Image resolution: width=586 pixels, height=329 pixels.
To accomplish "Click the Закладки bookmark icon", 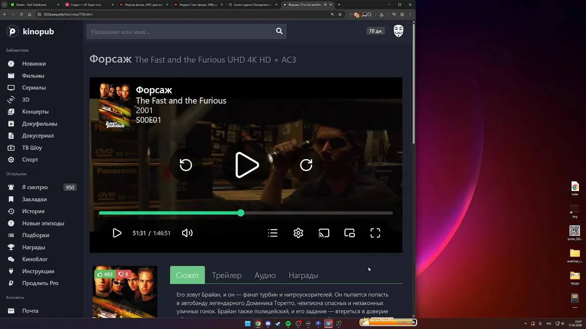I will [x=11, y=199].
